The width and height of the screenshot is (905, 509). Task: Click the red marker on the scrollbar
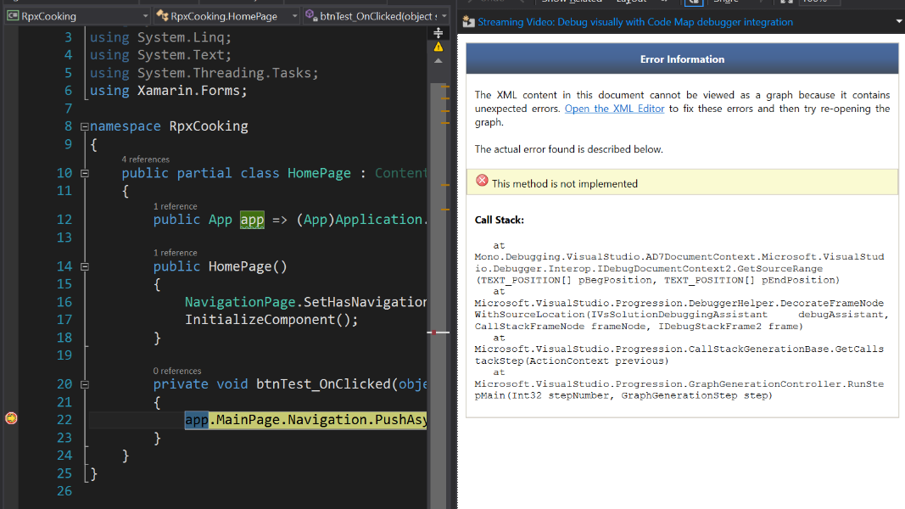(x=433, y=333)
